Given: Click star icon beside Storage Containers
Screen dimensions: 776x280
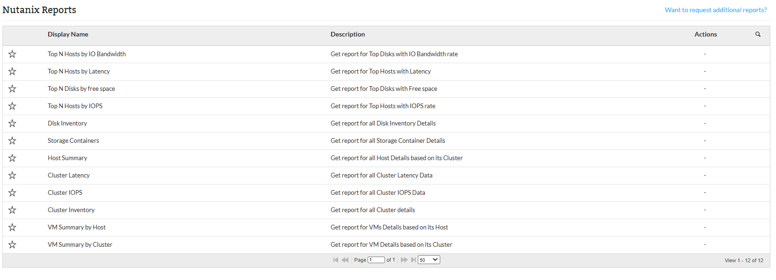Looking at the screenshot, I should (x=12, y=141).
